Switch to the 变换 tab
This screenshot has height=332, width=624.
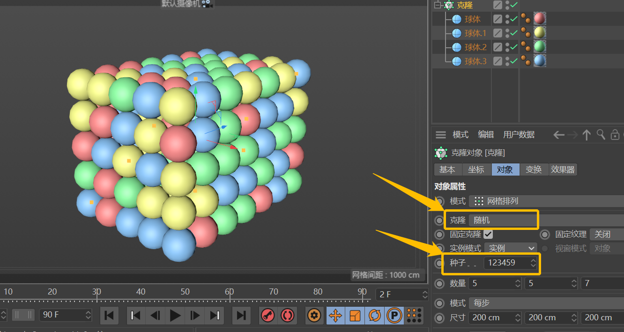coord(534,170)
